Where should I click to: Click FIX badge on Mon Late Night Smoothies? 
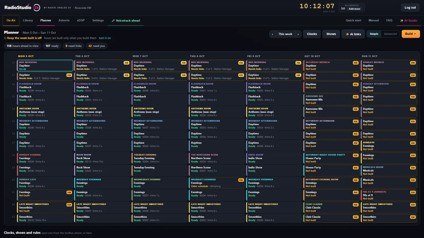point(69,205)
